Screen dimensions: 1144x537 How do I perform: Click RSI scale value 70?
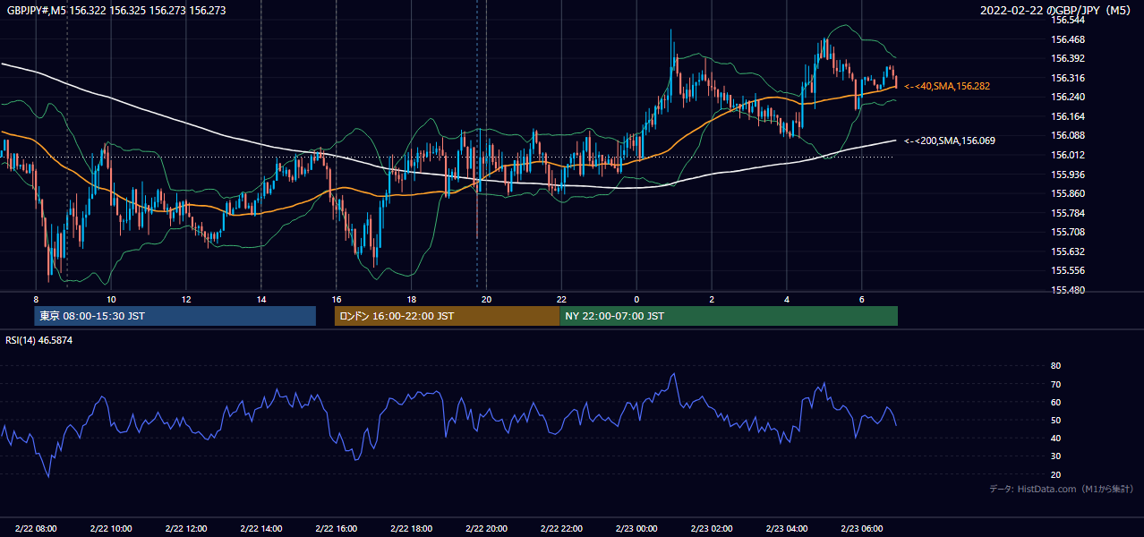(1055, 384)
